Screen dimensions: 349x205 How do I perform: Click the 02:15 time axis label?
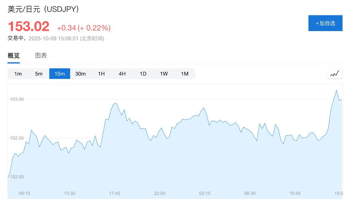pyautogui.click(x=205, y=193)
